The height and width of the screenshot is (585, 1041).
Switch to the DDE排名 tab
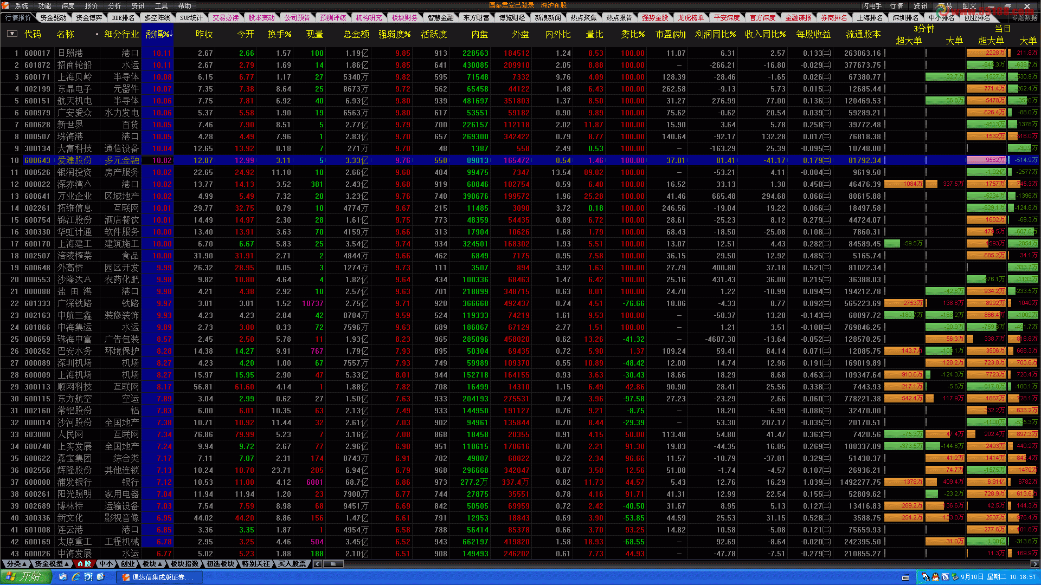tap(123, 17)
